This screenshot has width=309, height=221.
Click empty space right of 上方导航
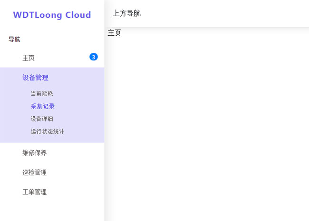(228, 13)
